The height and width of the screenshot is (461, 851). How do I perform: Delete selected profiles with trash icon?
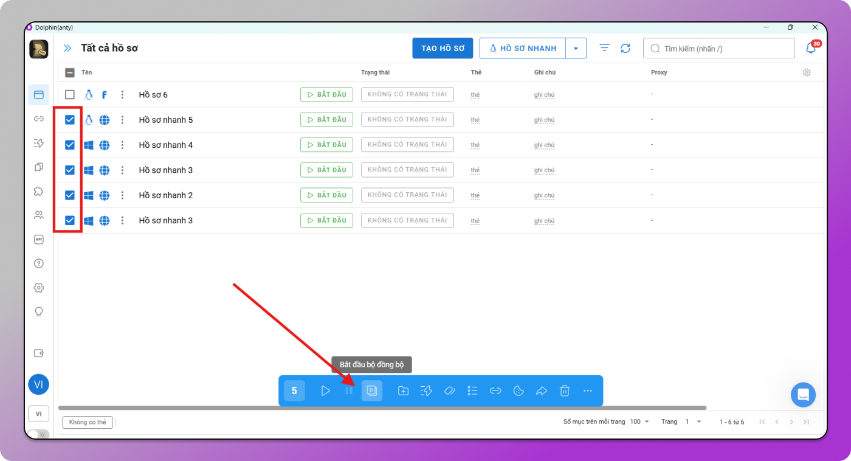click(x=565, y=390)
